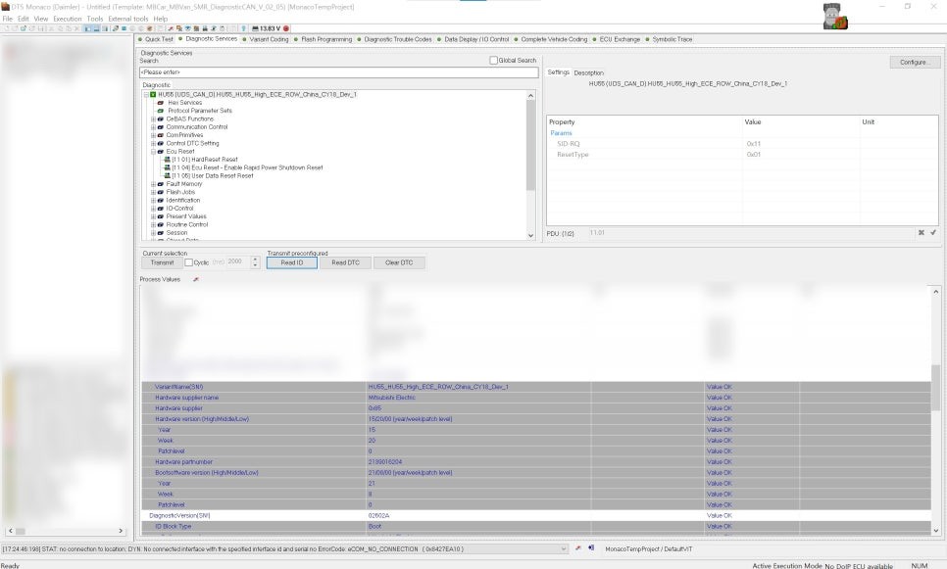This screenshot has width=947, height=569.
Task: Click the PDU confirm checkmark icon
Action: (933, 233)
